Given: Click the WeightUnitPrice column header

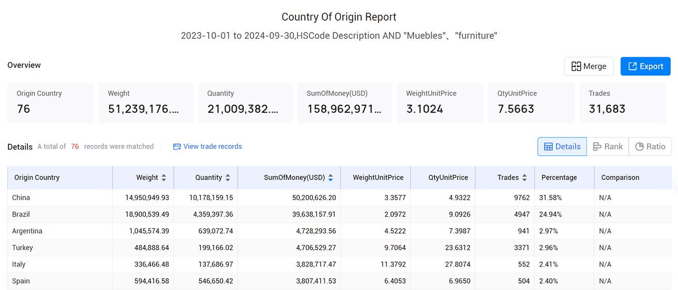Looking at the screenshot, I should [x=375, y=177].
